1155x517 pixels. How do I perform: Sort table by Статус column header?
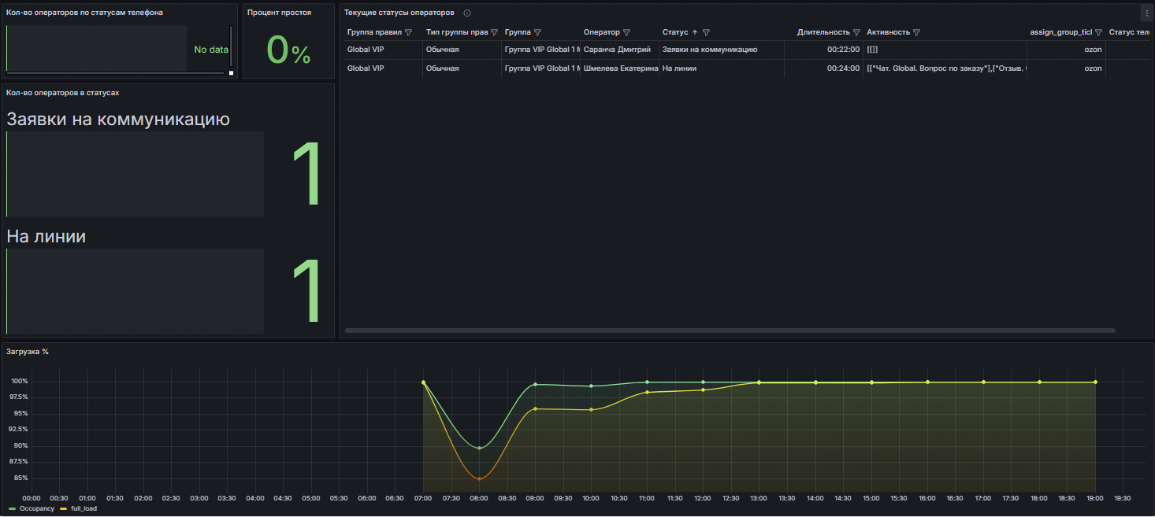click(675, 33)
